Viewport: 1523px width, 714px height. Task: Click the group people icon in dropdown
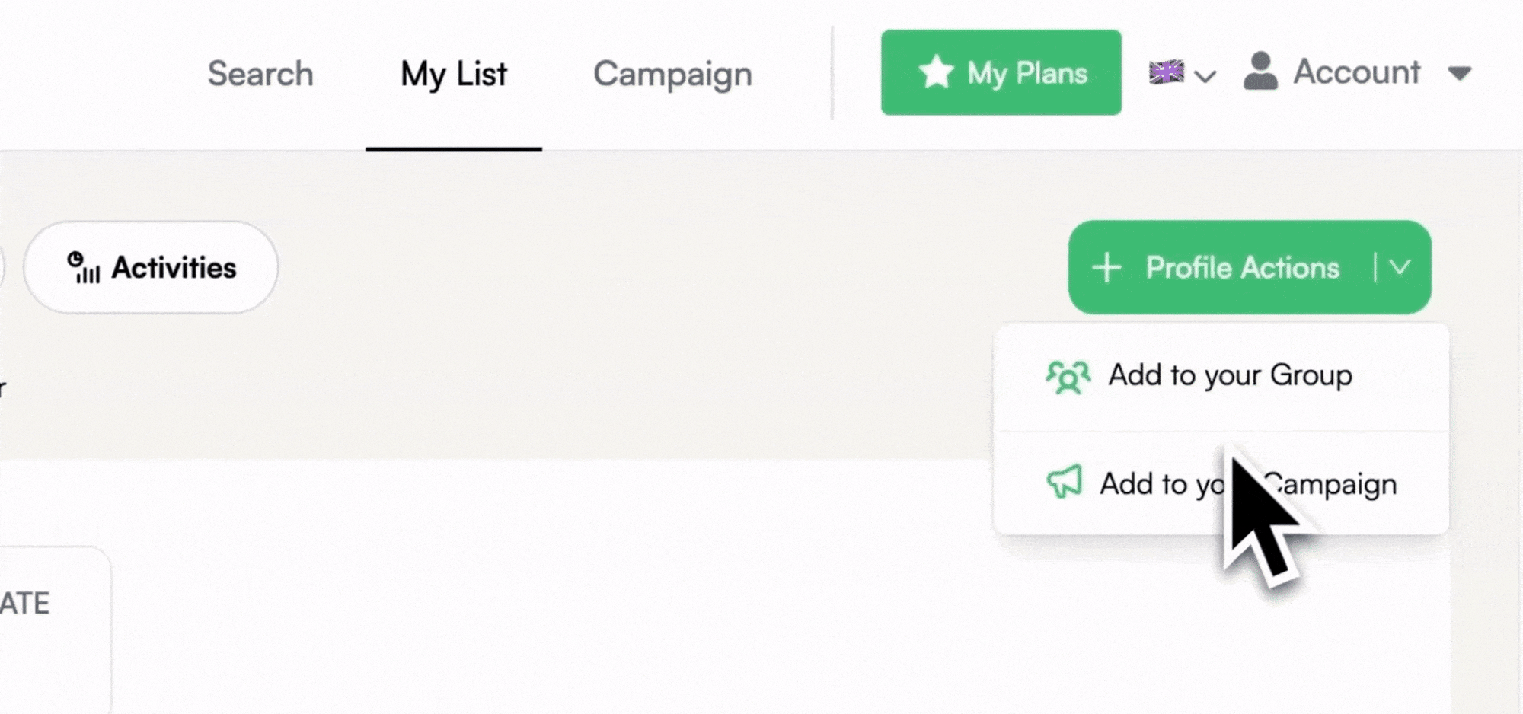(x=1068, y=377)
